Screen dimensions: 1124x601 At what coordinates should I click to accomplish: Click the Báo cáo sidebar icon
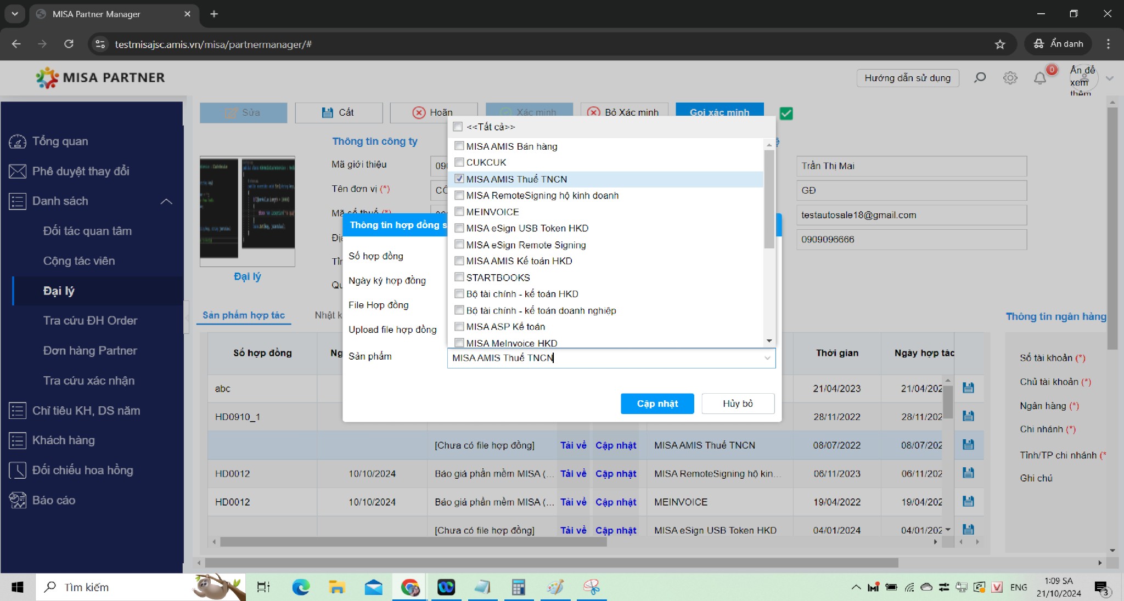(x=18, y=500)
